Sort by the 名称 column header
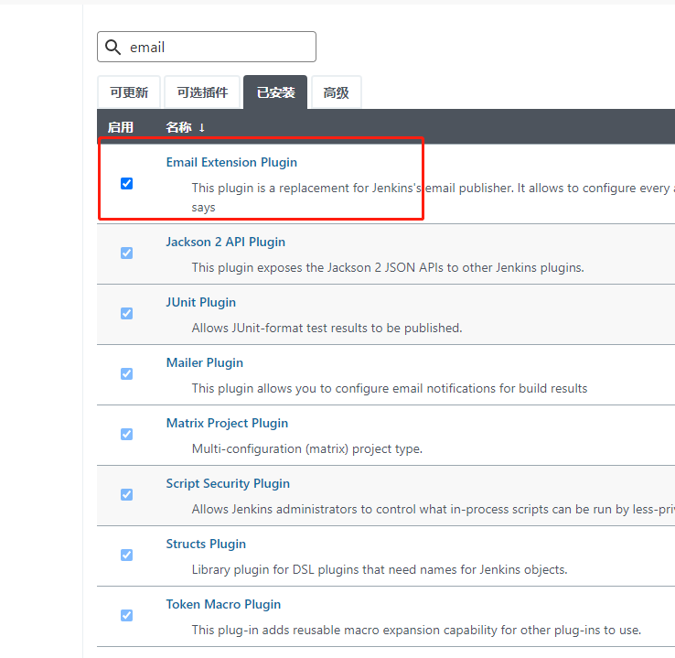The width and height of the screenshot is (675, 658). tap(185, 127)
